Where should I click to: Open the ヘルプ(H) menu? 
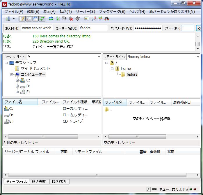137,12
